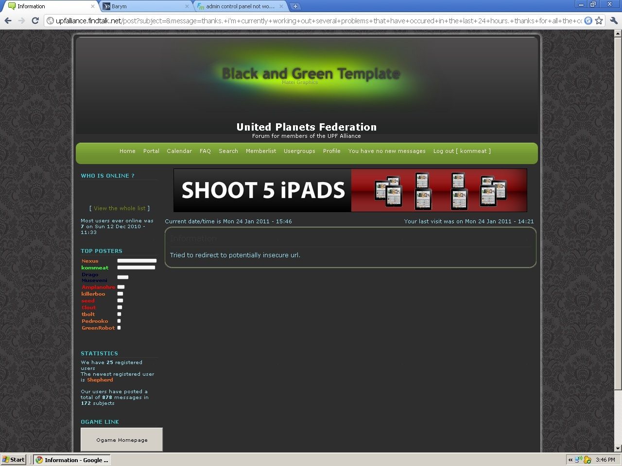Select Information - Google taskbar button
Screen dimensions: 622x466
tap(72, 460)
